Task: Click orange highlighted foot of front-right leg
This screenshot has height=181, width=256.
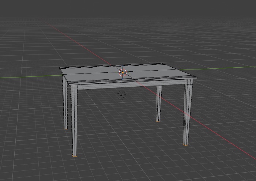Action: 185,144
